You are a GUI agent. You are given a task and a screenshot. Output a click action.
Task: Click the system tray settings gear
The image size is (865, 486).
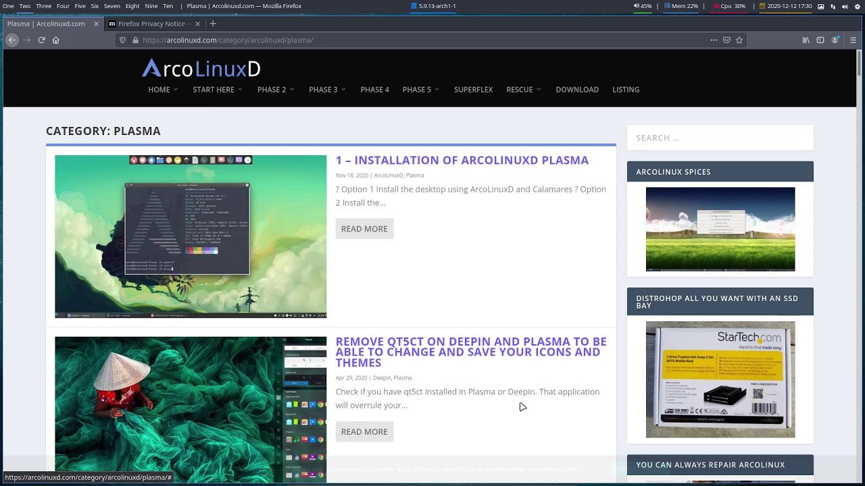coord(856,6)
